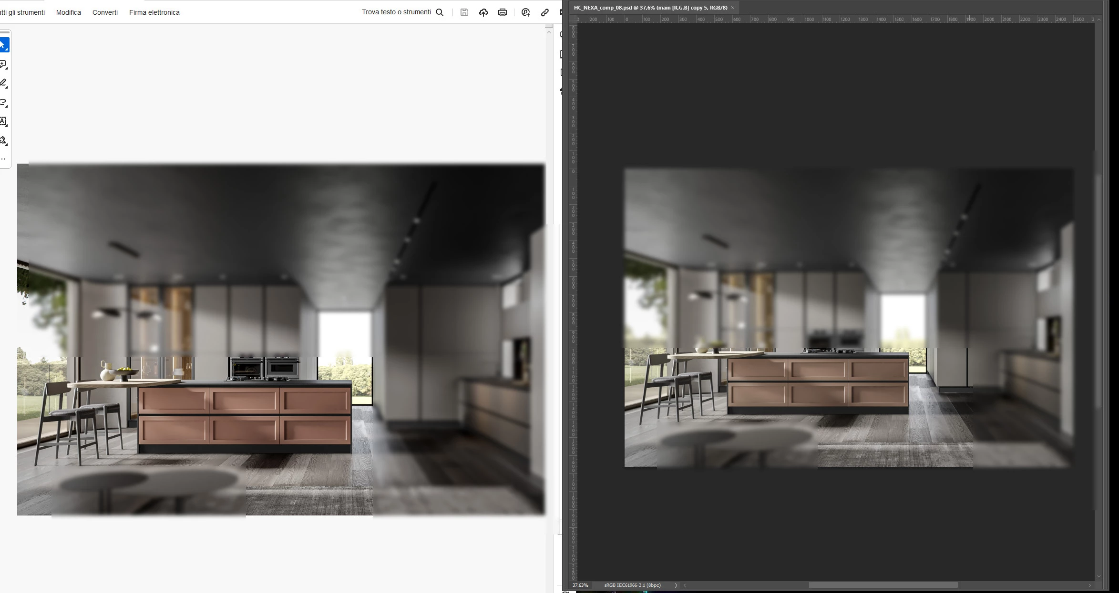Viewport: 1119px width, 593px height.
Task: Click the search magnifier icon in Acrobat
Action: pos(440,12)
